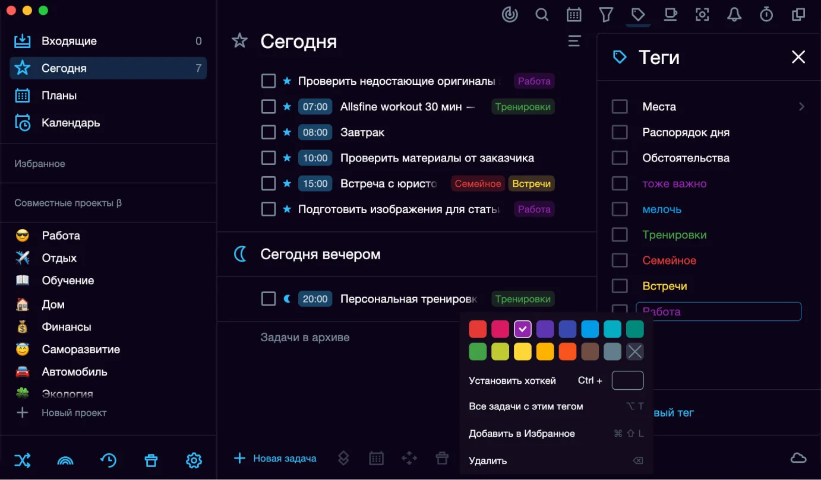Expand the Места tag group chevron
This screenshot has height=480, width=821.
click(801, 107)
